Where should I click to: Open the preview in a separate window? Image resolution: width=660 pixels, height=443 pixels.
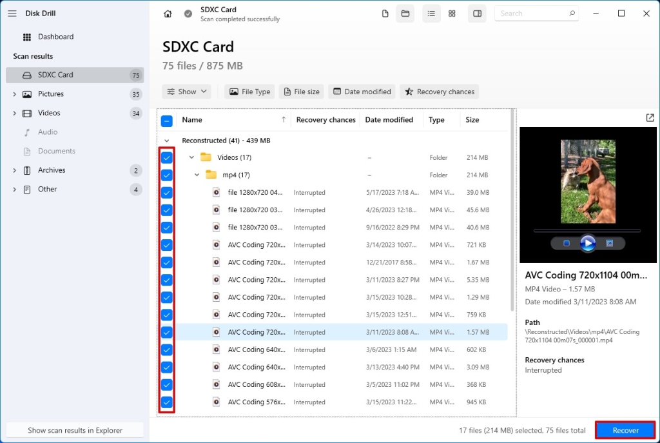point(650,118)
